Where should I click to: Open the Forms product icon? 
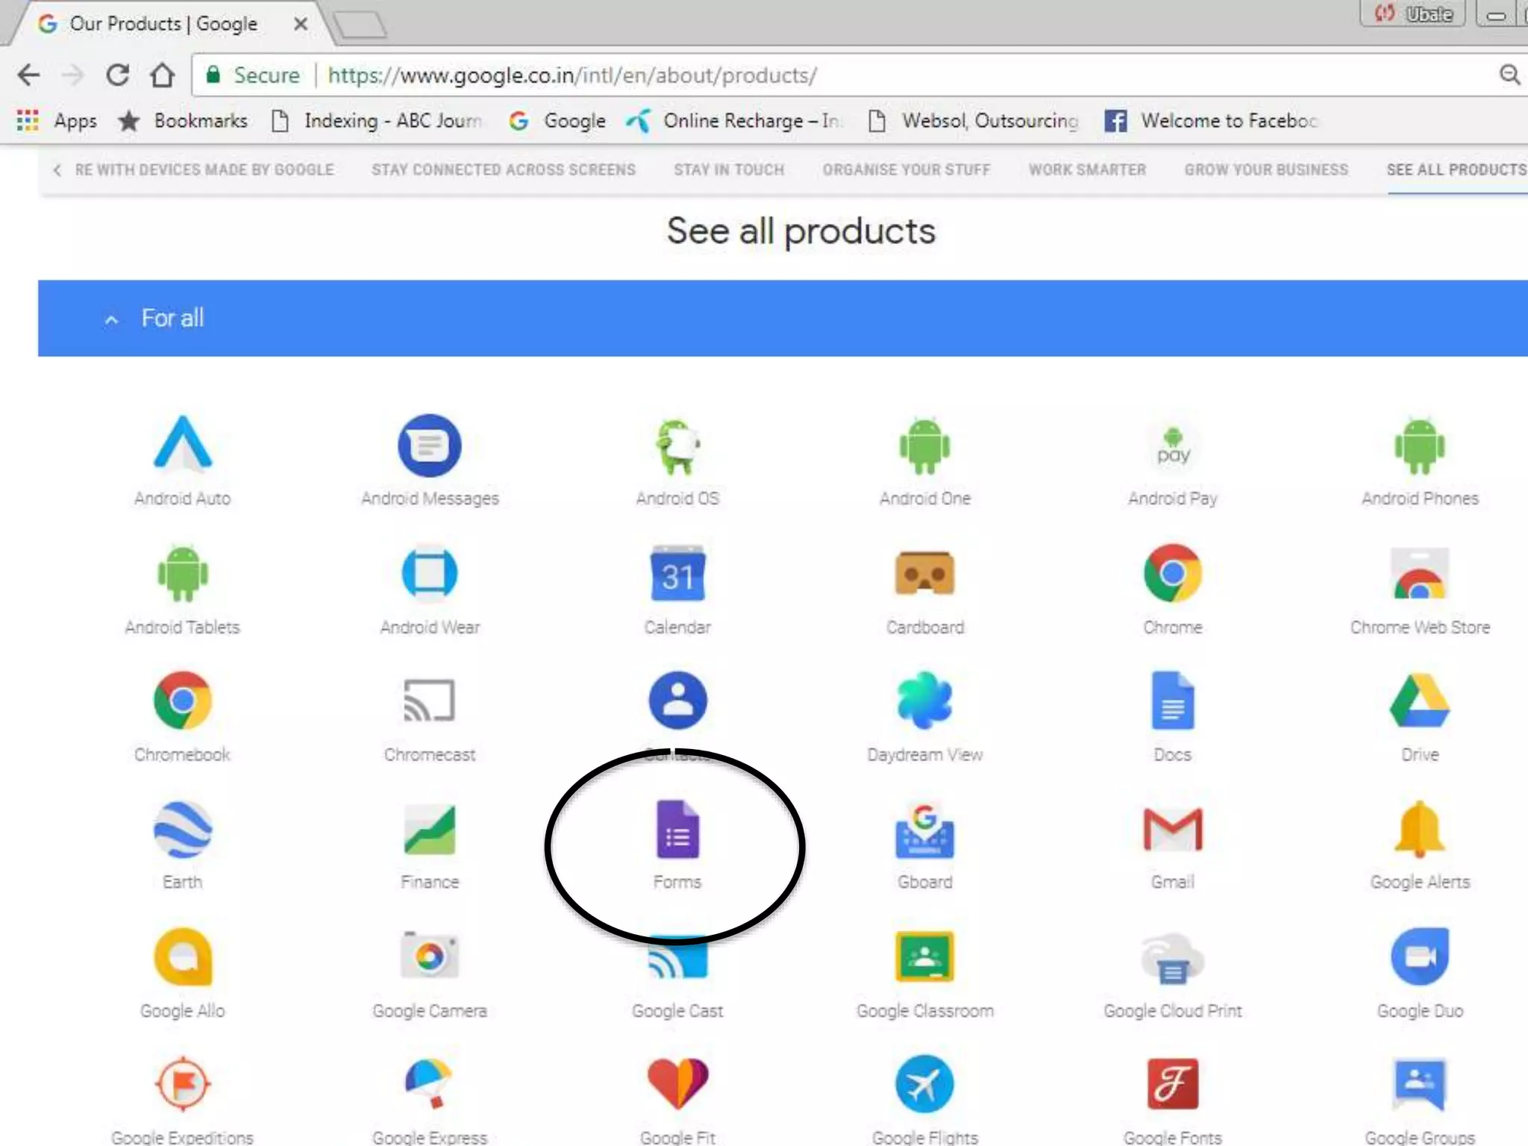coord(677,830)
